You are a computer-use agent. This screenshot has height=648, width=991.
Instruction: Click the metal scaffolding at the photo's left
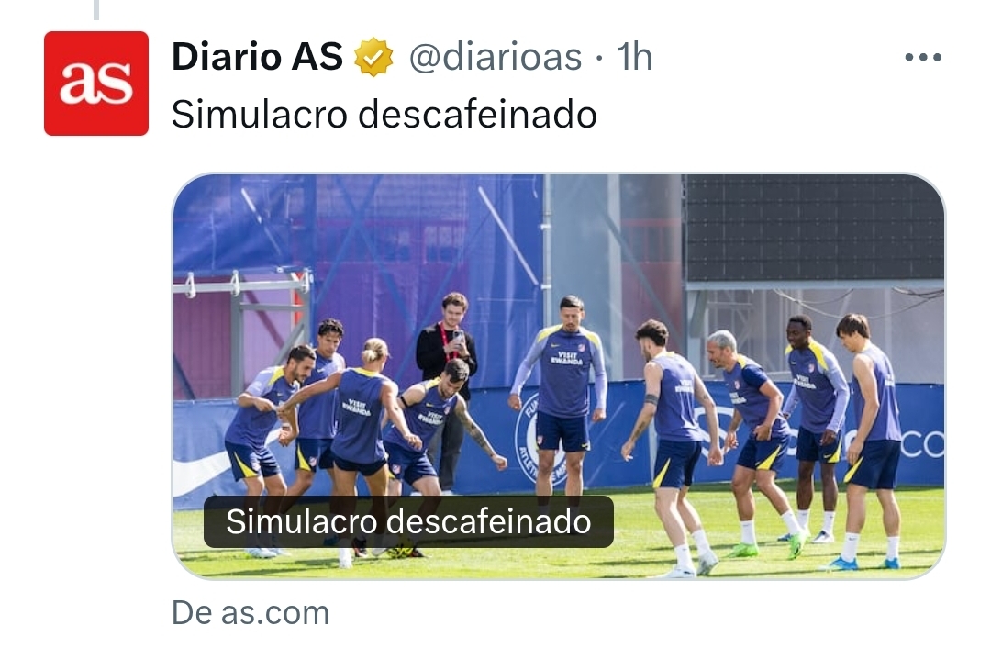pos(243,329)
